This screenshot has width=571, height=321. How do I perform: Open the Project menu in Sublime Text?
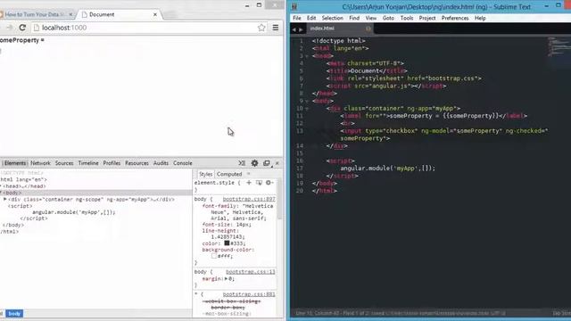[427, 18]
